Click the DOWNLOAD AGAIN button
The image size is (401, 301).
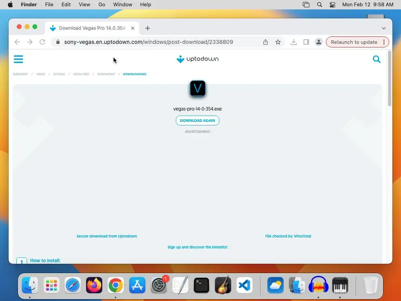point(197,121)
